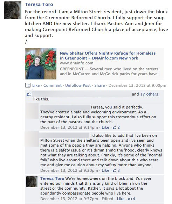Click thumbs-up count on 9:30pm comment
Viewport: 172px width, 204px height.
coord(116,170)
